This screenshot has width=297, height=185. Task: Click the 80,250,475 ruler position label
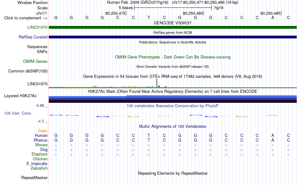[x=115, y=13]
